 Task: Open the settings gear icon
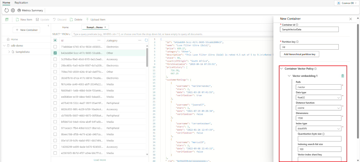point(13,10)
